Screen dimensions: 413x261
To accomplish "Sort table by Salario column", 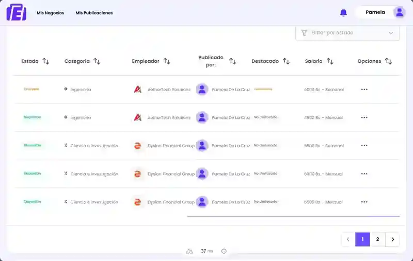I will 330,61.
